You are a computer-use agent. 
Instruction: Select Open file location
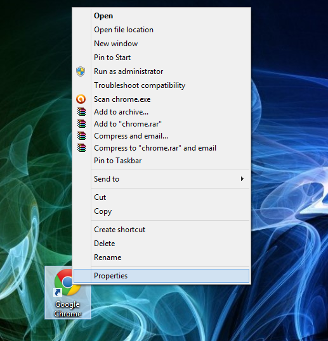click(x=161, y=30)
